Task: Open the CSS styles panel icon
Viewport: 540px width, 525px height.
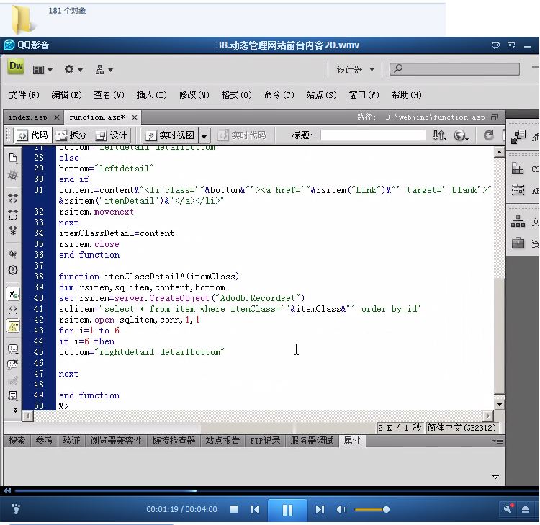Action: (518, 169)
